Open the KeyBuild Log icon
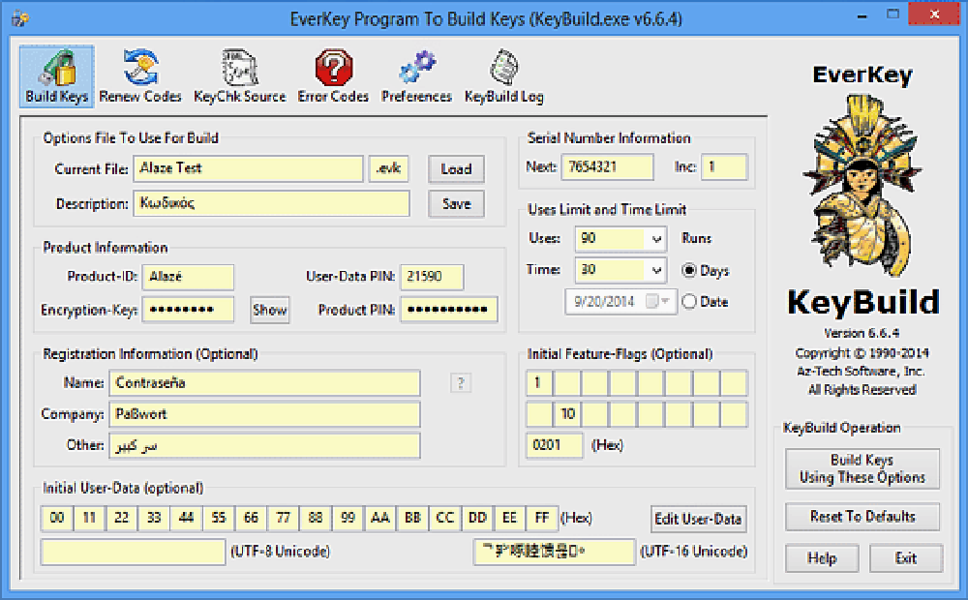Screen dimensions: 968x600 click(x=504, y=76)
